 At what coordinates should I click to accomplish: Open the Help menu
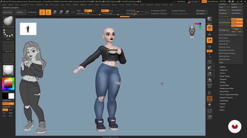[171, 5]
